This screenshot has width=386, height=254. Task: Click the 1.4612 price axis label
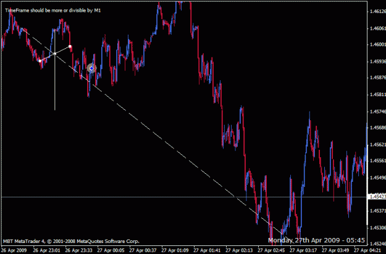(377, 11)
